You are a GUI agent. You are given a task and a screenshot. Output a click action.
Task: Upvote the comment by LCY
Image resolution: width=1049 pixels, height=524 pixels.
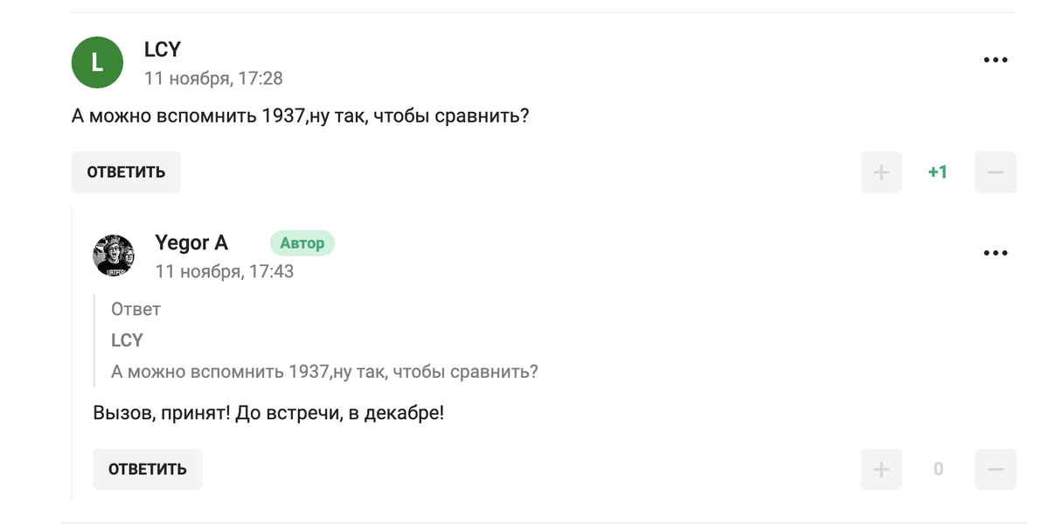point(881,171)
